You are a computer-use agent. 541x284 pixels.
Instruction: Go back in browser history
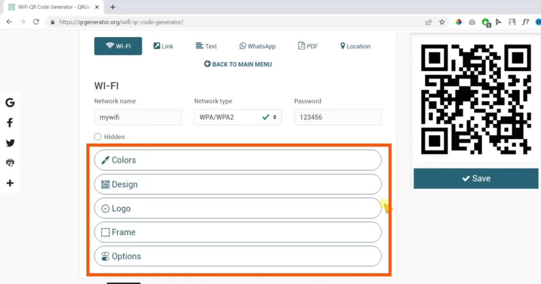(9, 22)
